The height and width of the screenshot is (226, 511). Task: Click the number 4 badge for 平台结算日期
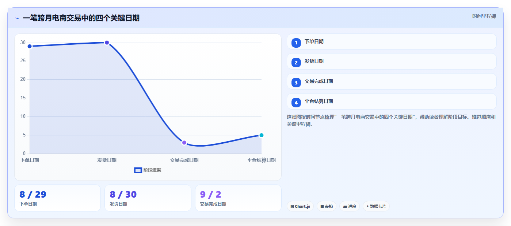296,103
